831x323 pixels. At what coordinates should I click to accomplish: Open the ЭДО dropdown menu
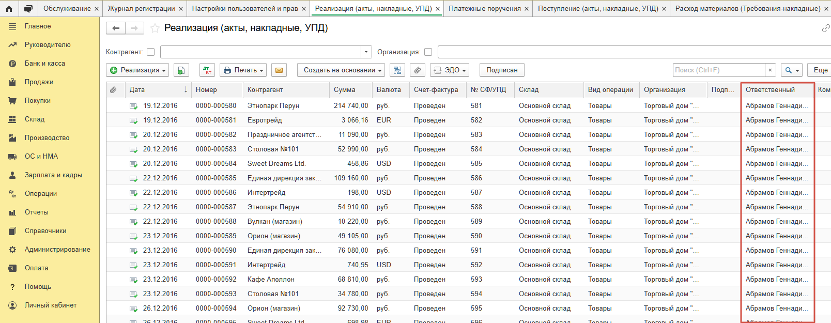point(450,70)
